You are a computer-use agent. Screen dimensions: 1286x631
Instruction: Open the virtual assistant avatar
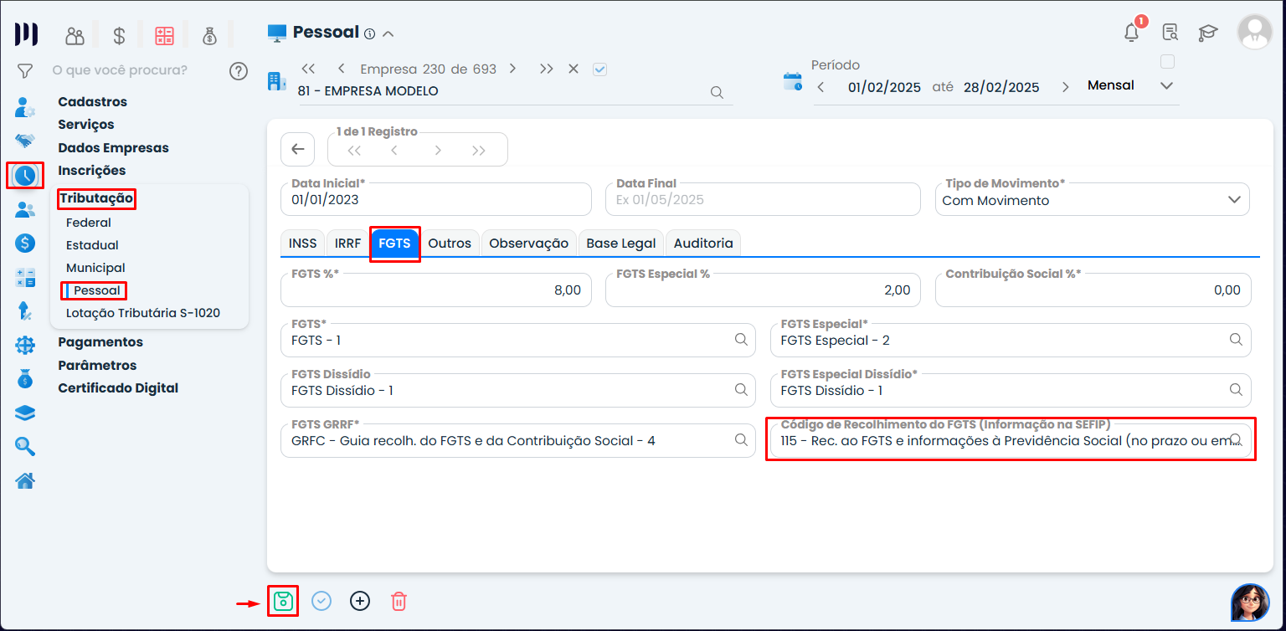click(x=1250, y=603)
